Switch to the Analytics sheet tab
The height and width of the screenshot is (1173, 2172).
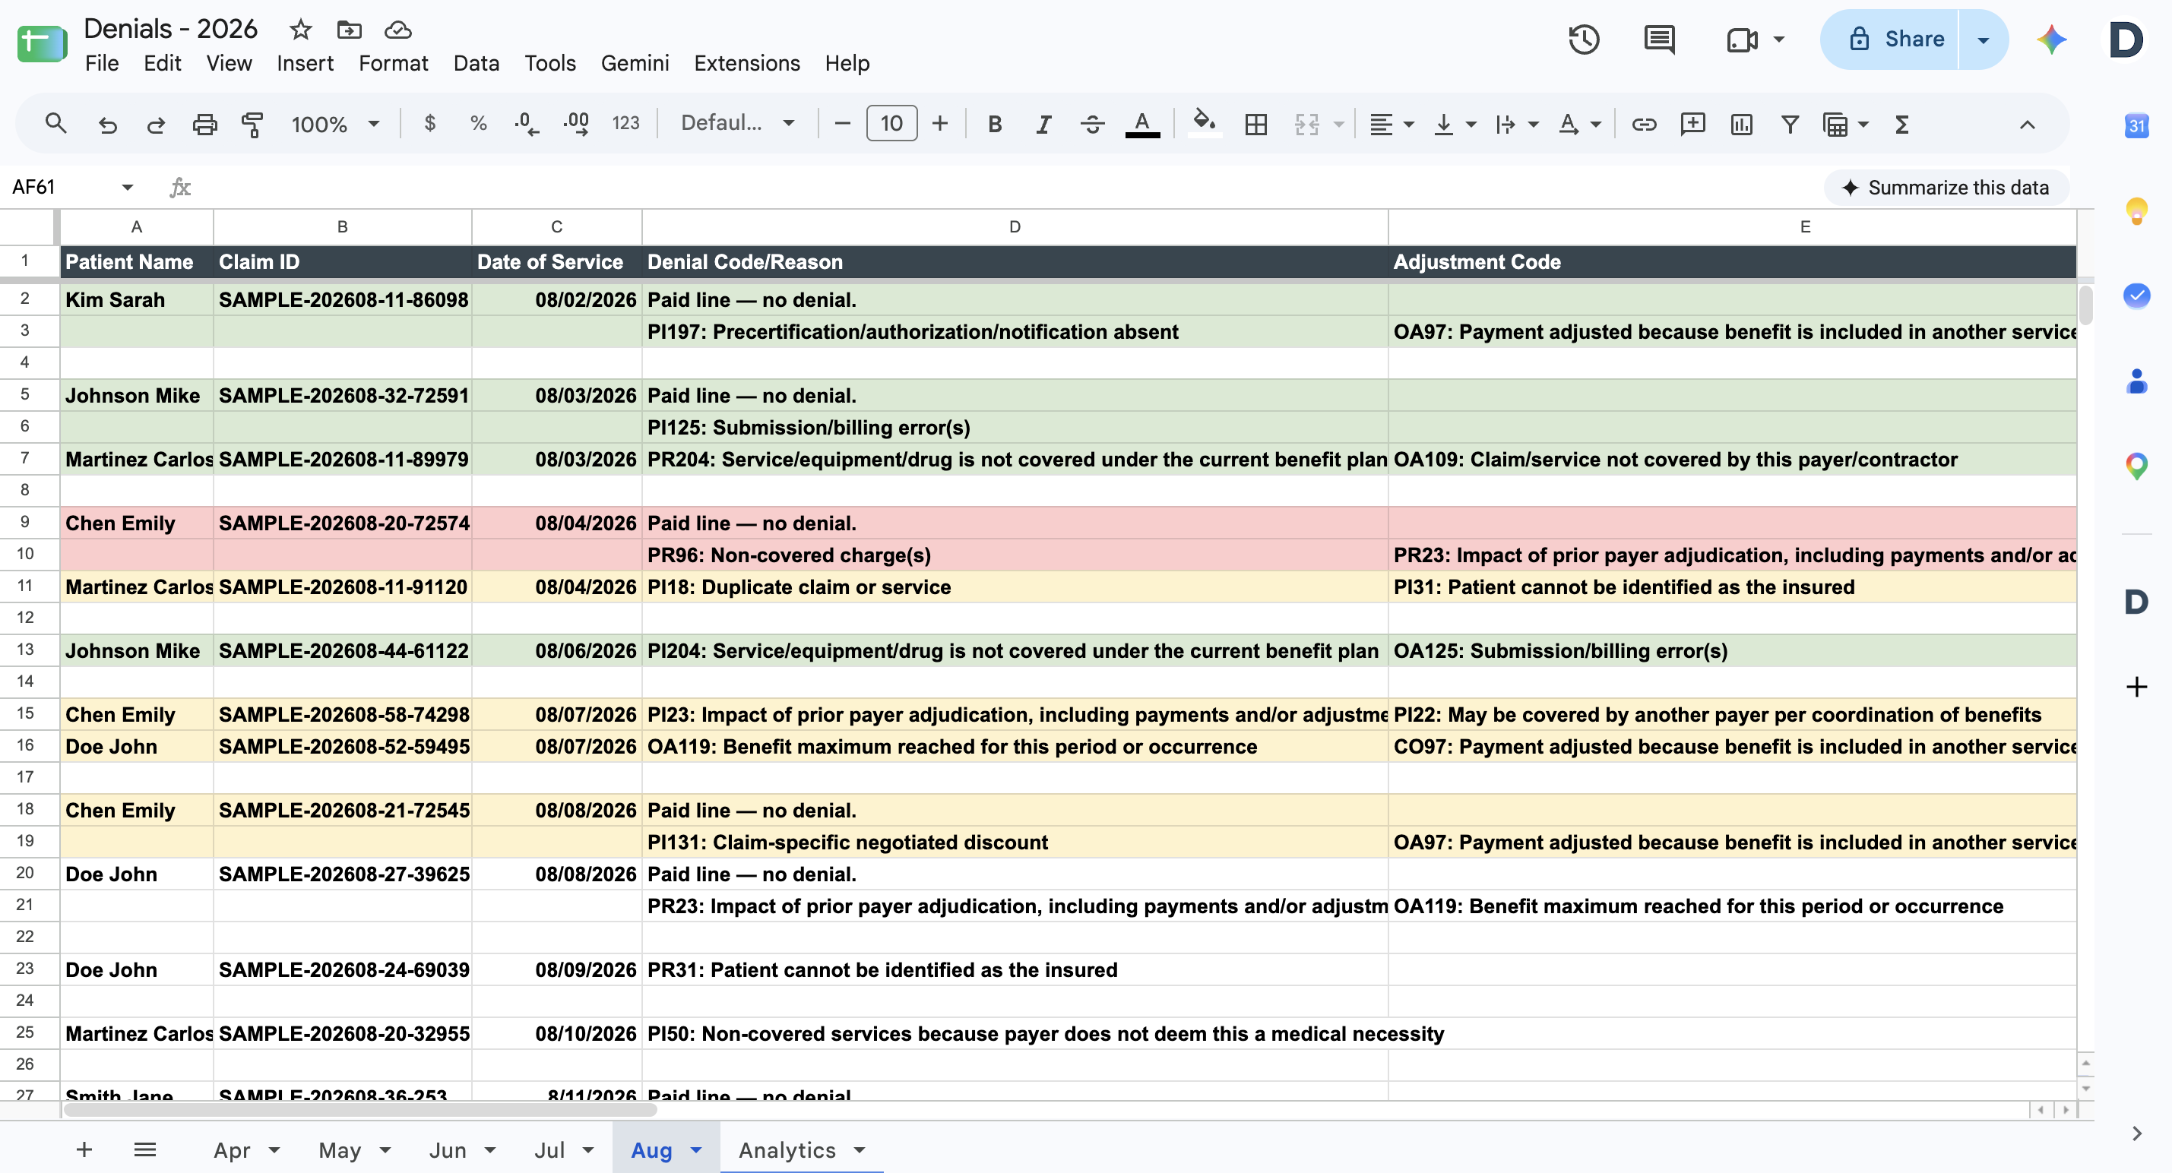(787, 1149)
